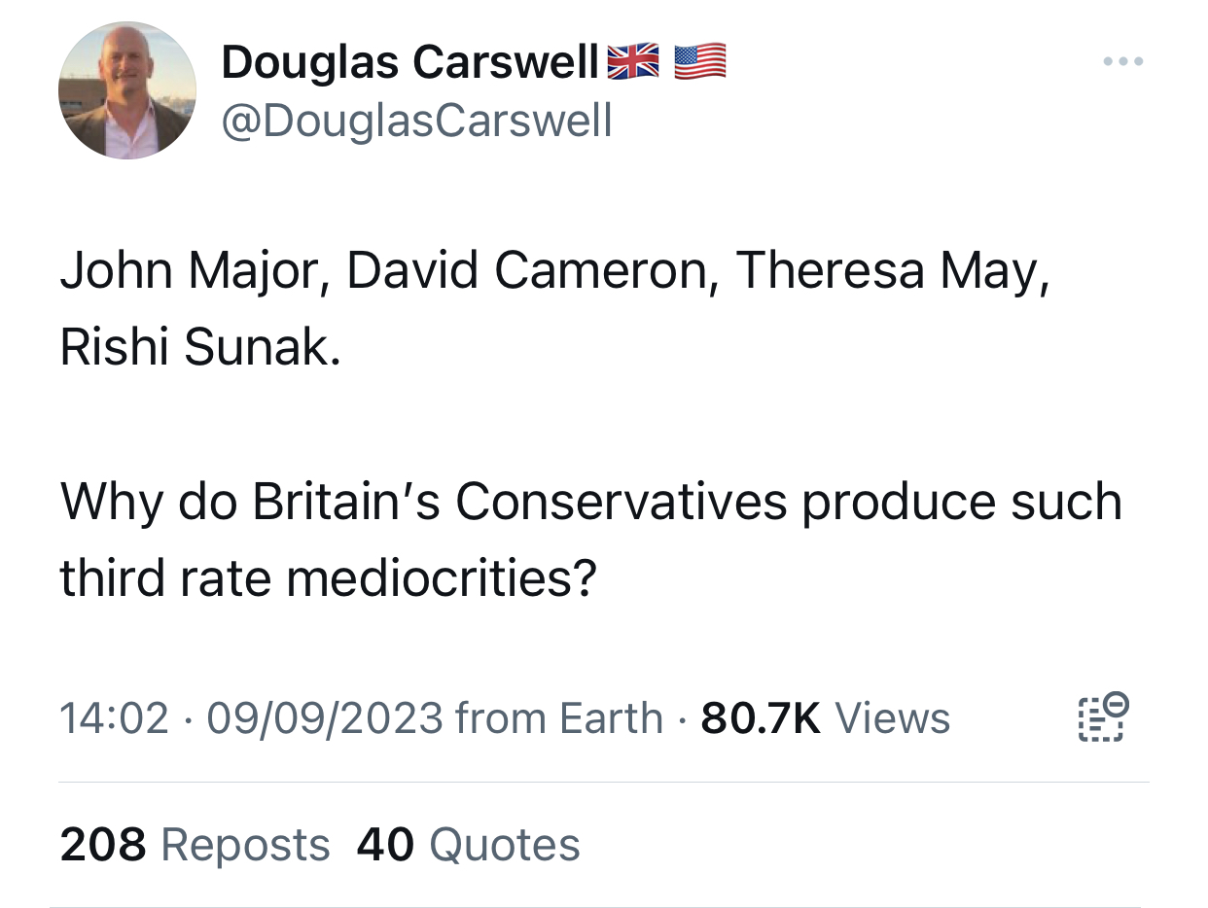1208x908 pixels.
Task: Click the "from Earth" location text
Action: (x=558, y=718)
